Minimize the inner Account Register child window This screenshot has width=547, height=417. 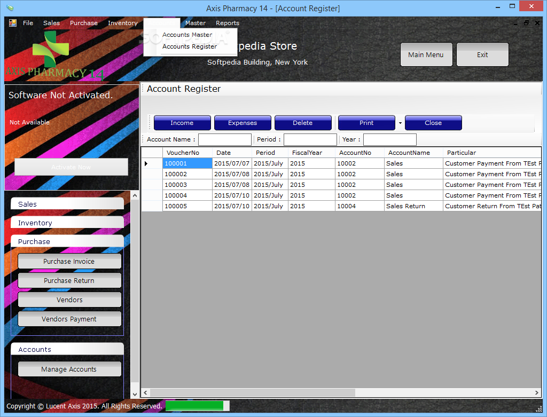(x=515, y=23)
